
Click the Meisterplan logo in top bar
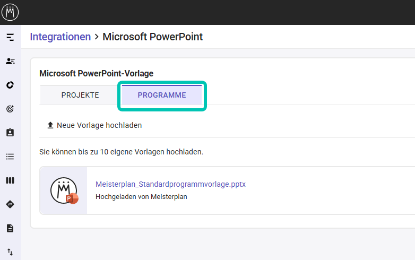pos(10,12)
